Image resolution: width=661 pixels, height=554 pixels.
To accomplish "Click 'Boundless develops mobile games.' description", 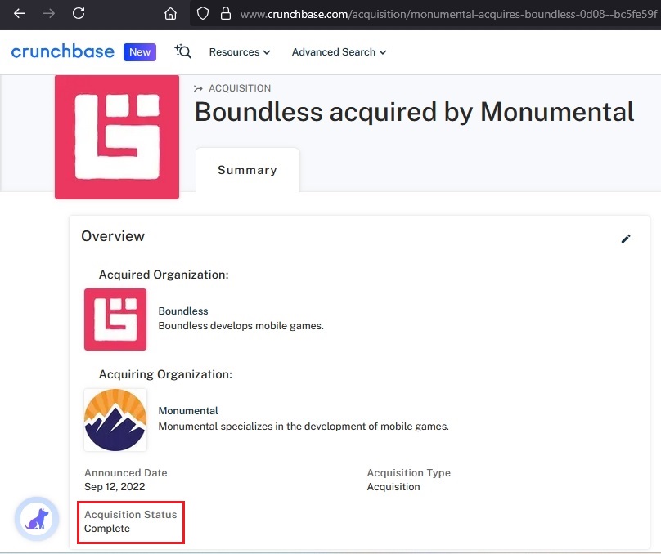I will 241,326.
